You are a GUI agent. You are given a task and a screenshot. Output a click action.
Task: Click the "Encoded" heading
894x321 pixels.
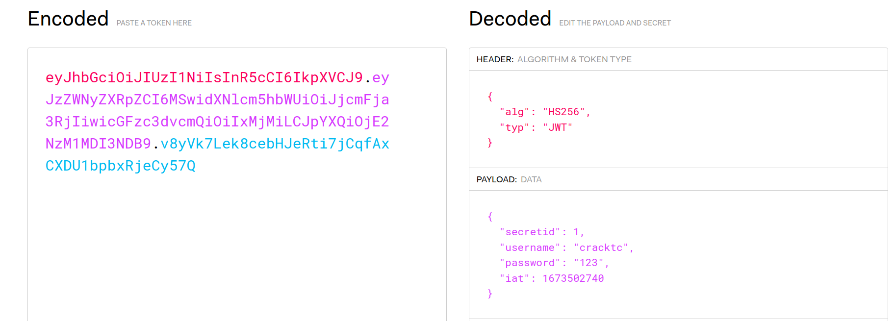68,19
